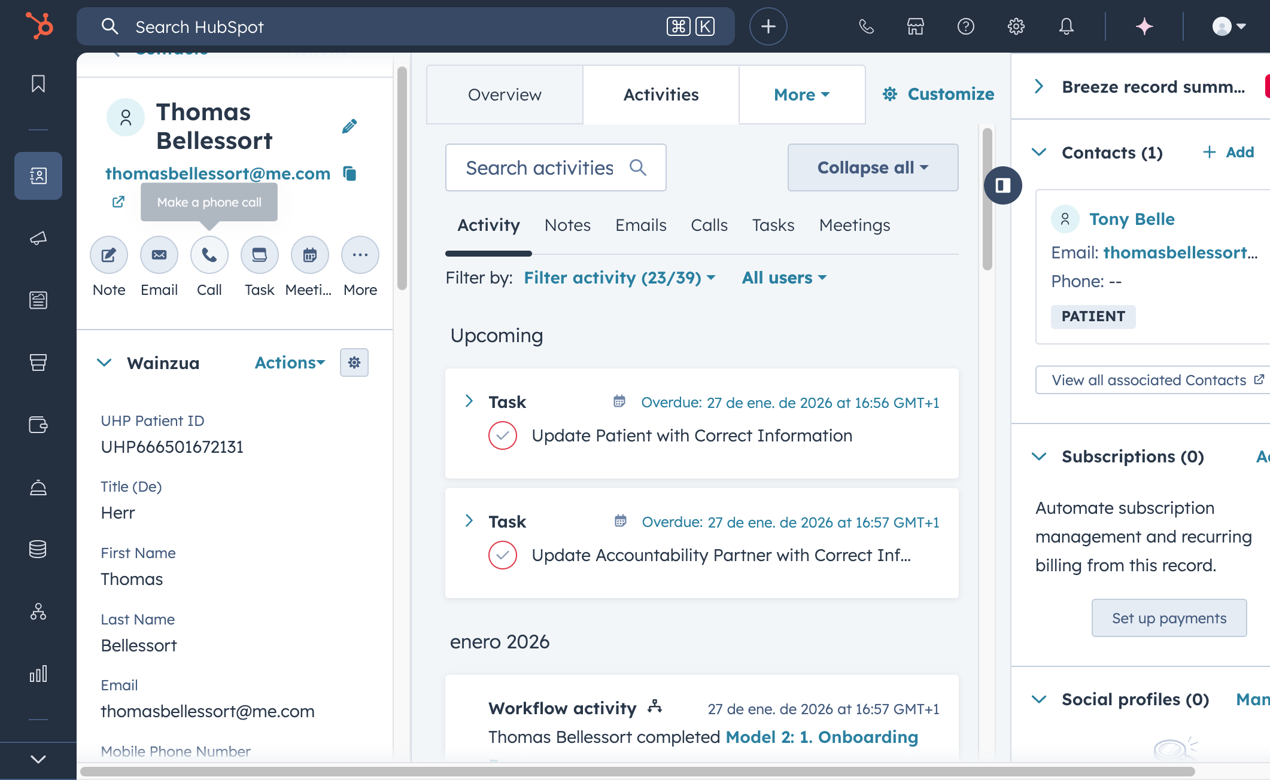This screenshot has height=780, width=1270.
Task: Click the Set up payments button
Action: [x=1169, y=618]
